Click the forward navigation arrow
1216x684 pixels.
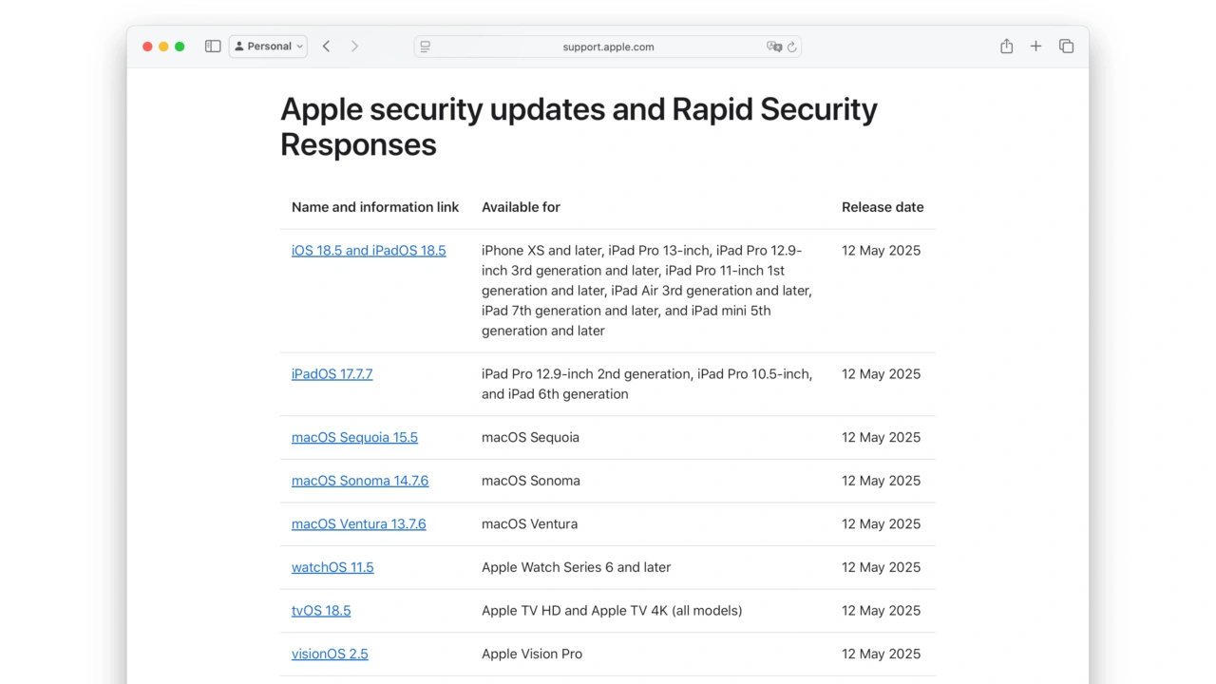coord(354,47)
